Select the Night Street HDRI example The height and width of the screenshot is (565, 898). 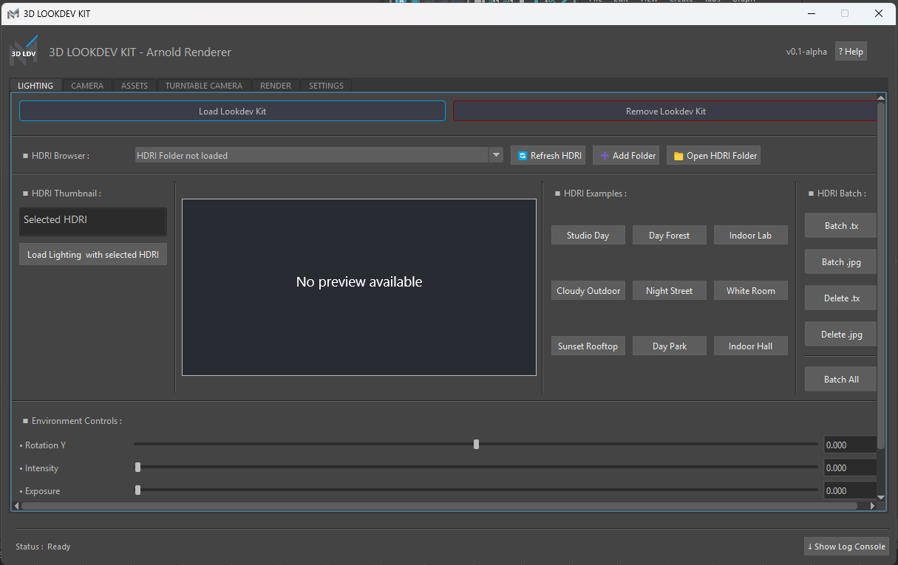point(670,290)
